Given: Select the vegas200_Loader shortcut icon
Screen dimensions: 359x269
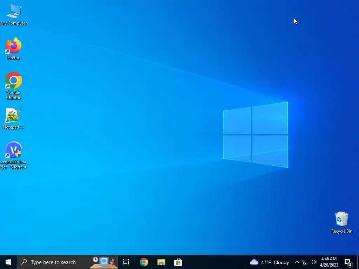Looking at the screenshot, I should coord(14,156).
